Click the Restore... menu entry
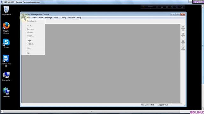 [x=33, y=32]
